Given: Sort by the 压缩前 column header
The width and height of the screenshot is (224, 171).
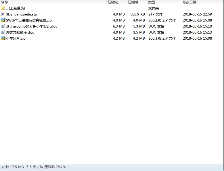Looking at the screenshot, I should point(113,2).
